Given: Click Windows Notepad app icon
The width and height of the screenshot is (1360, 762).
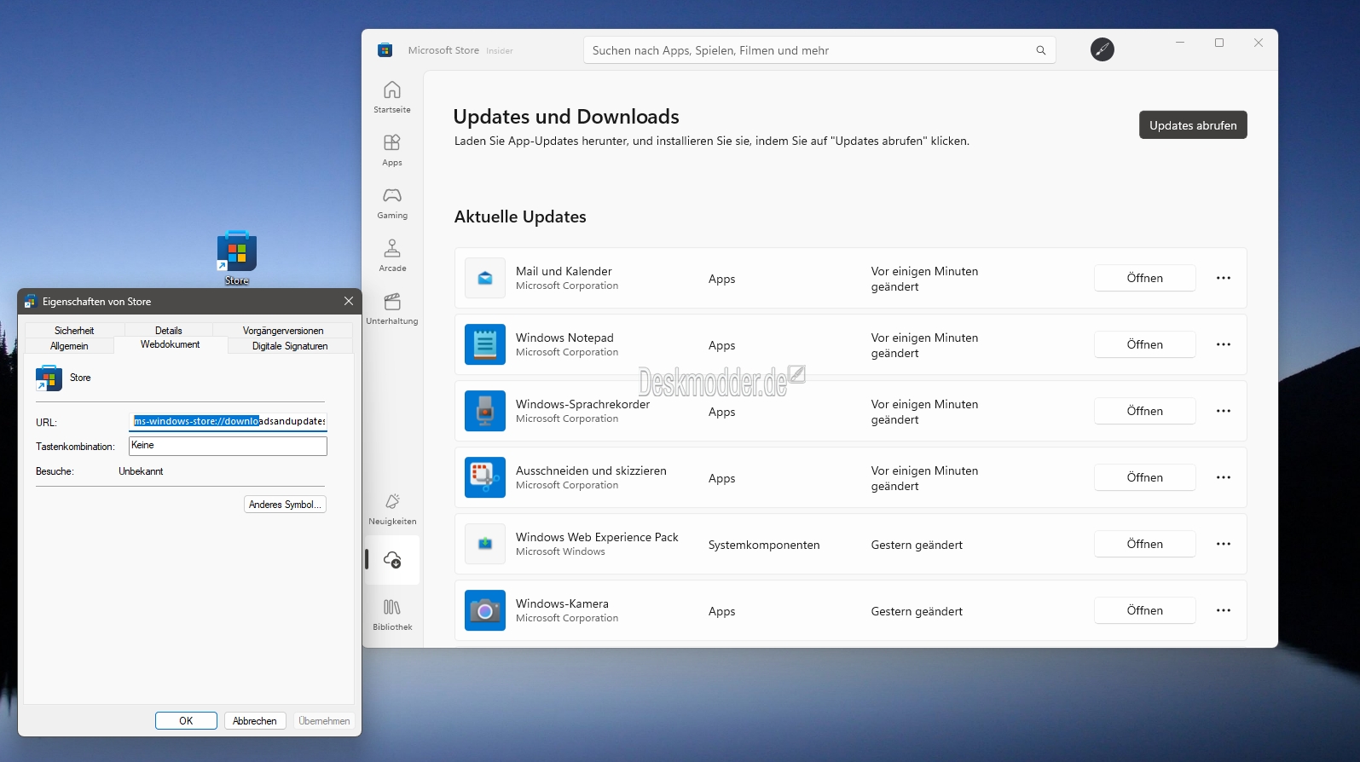Looking at the screenshot, I should 485,344.
